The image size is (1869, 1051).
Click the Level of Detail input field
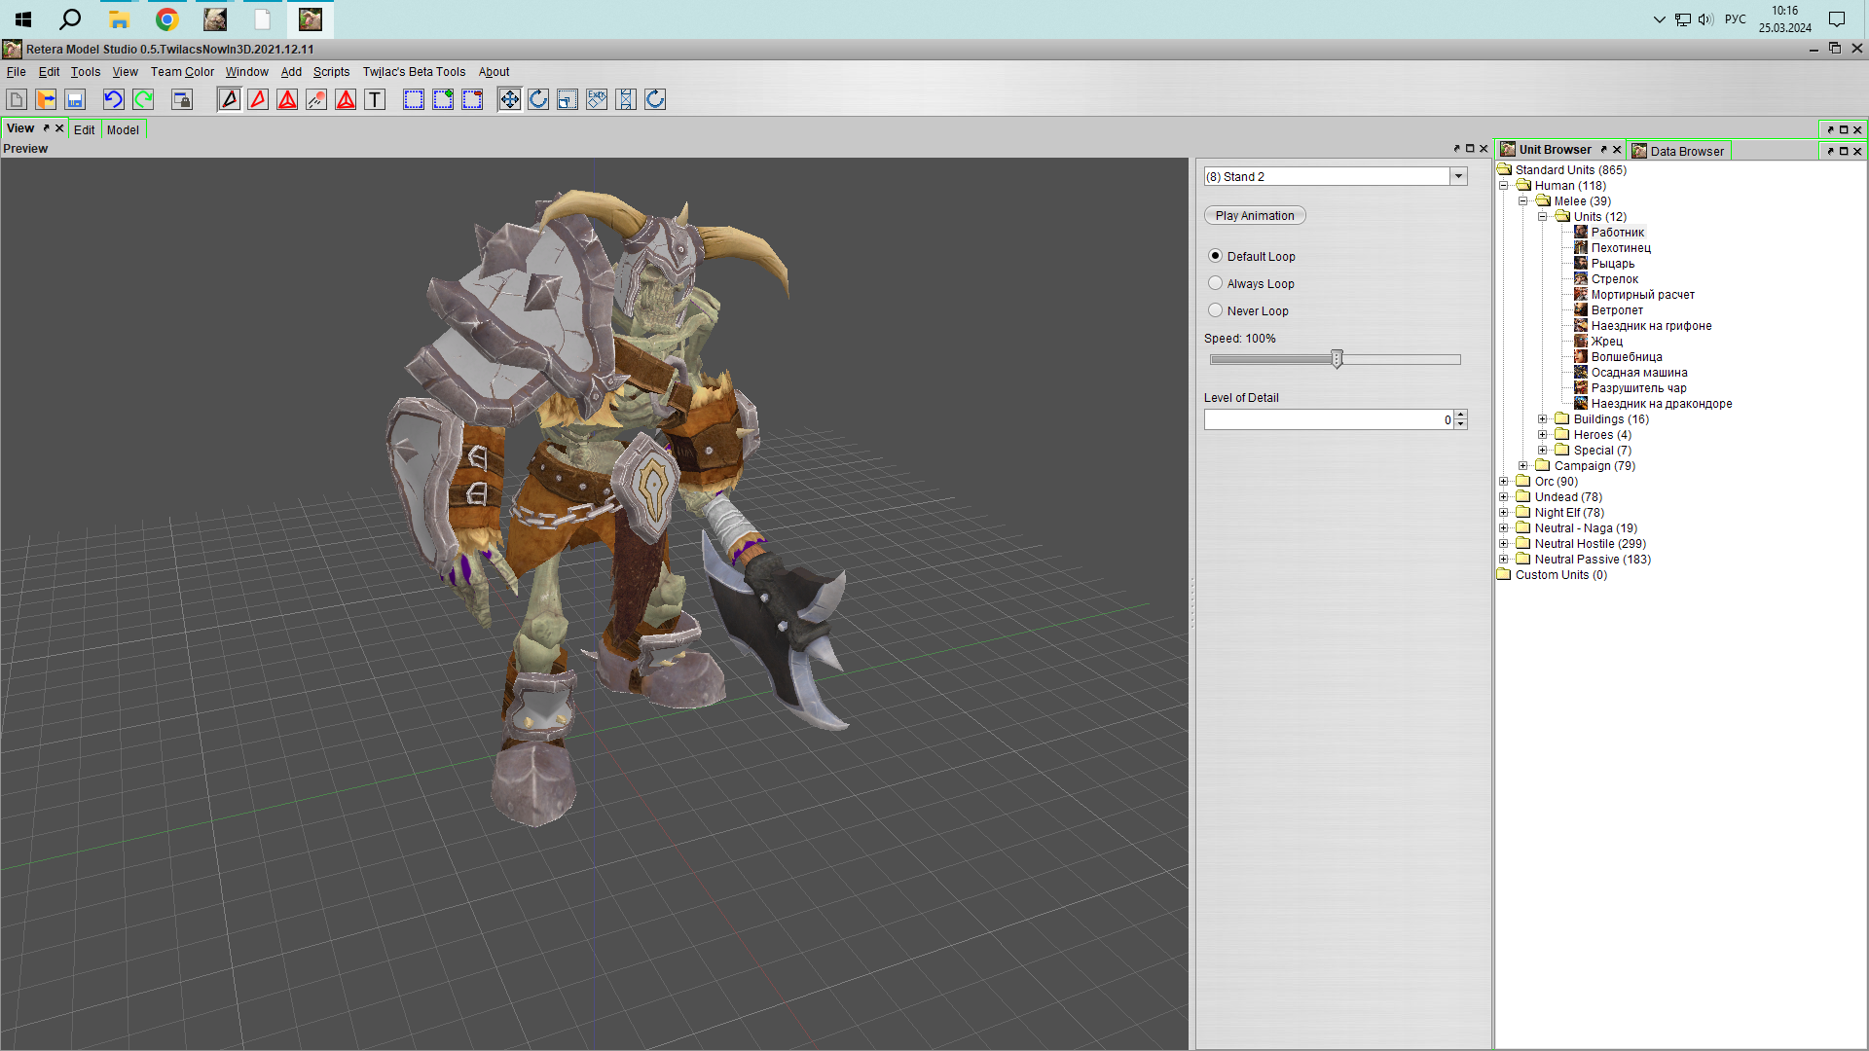pos(1326,419)
